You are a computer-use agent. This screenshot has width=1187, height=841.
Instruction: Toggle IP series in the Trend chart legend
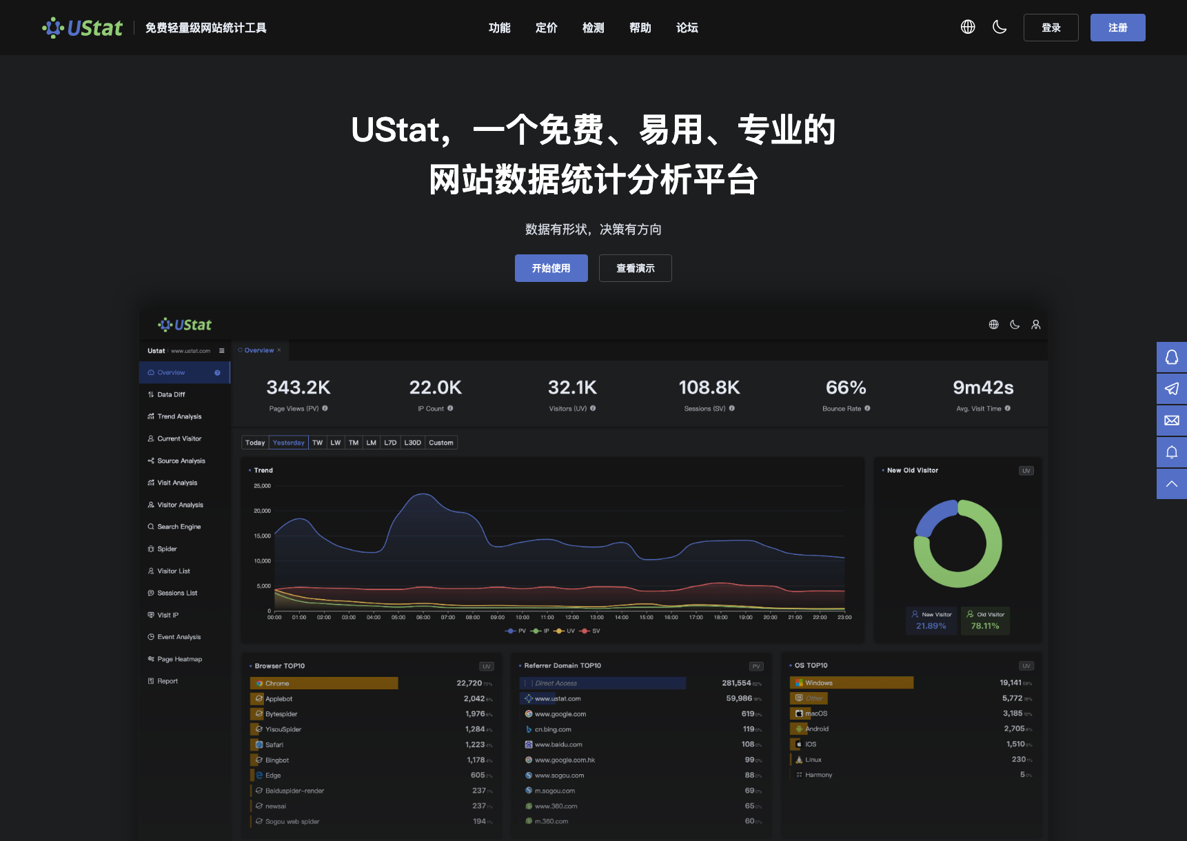coord(540,631)
